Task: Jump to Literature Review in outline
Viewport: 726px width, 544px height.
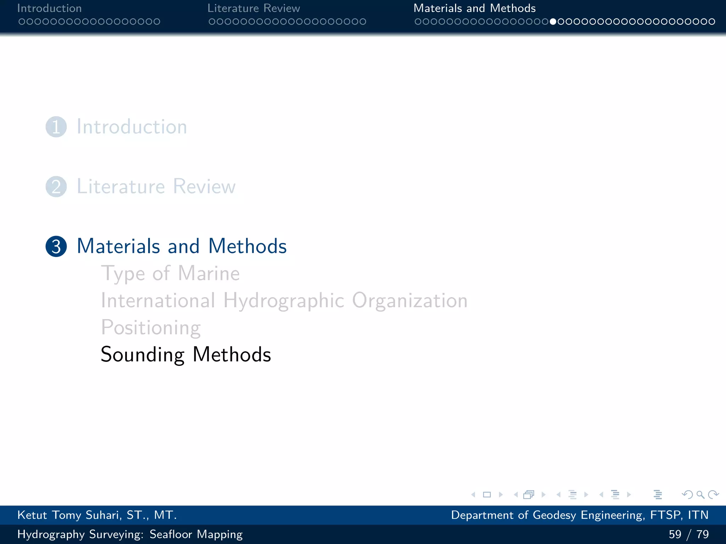Action: pos(156,186)
